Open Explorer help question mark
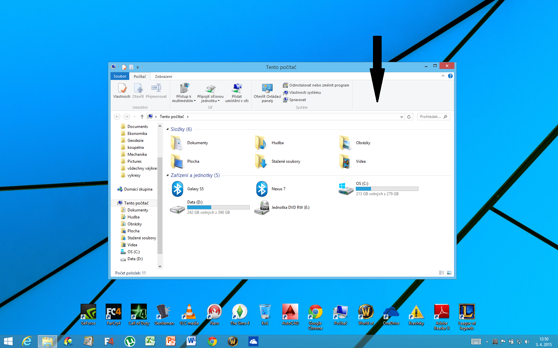558x348 pixels. point(450,76)
